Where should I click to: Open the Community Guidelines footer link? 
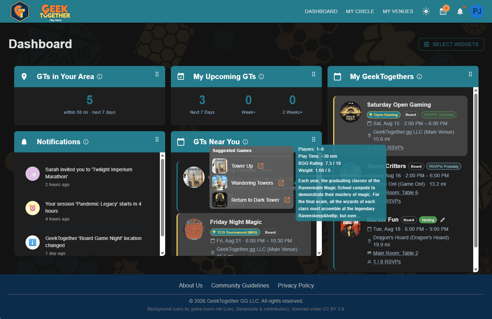pos(240,285)
